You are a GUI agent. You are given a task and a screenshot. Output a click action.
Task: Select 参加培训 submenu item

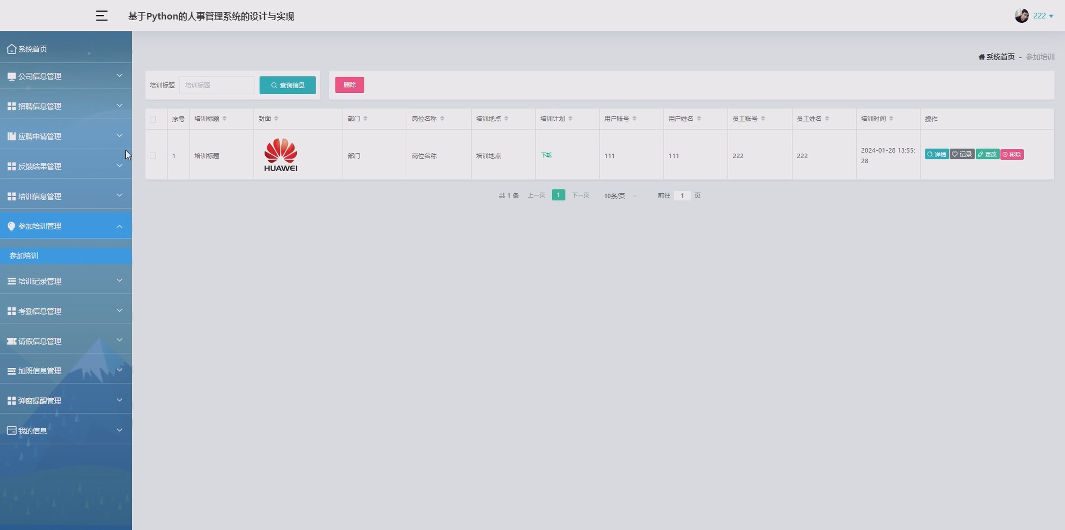66,256
